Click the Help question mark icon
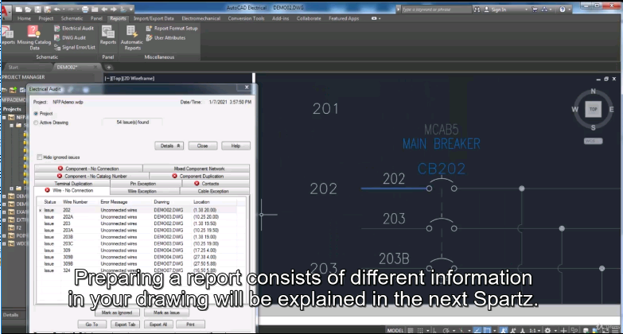This screenshot has height=334, width=623. click(x=563, y=9)
